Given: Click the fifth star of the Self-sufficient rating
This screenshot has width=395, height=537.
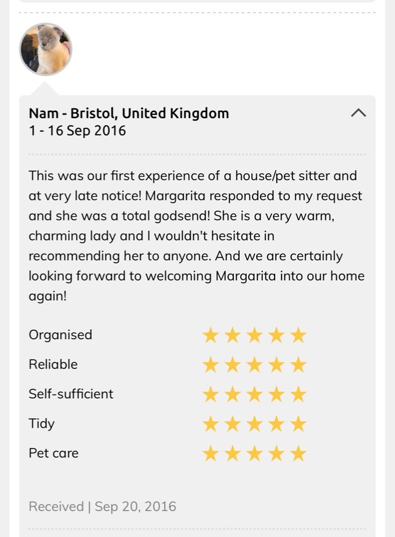Looking at the screenshot, I should [298, 395].
